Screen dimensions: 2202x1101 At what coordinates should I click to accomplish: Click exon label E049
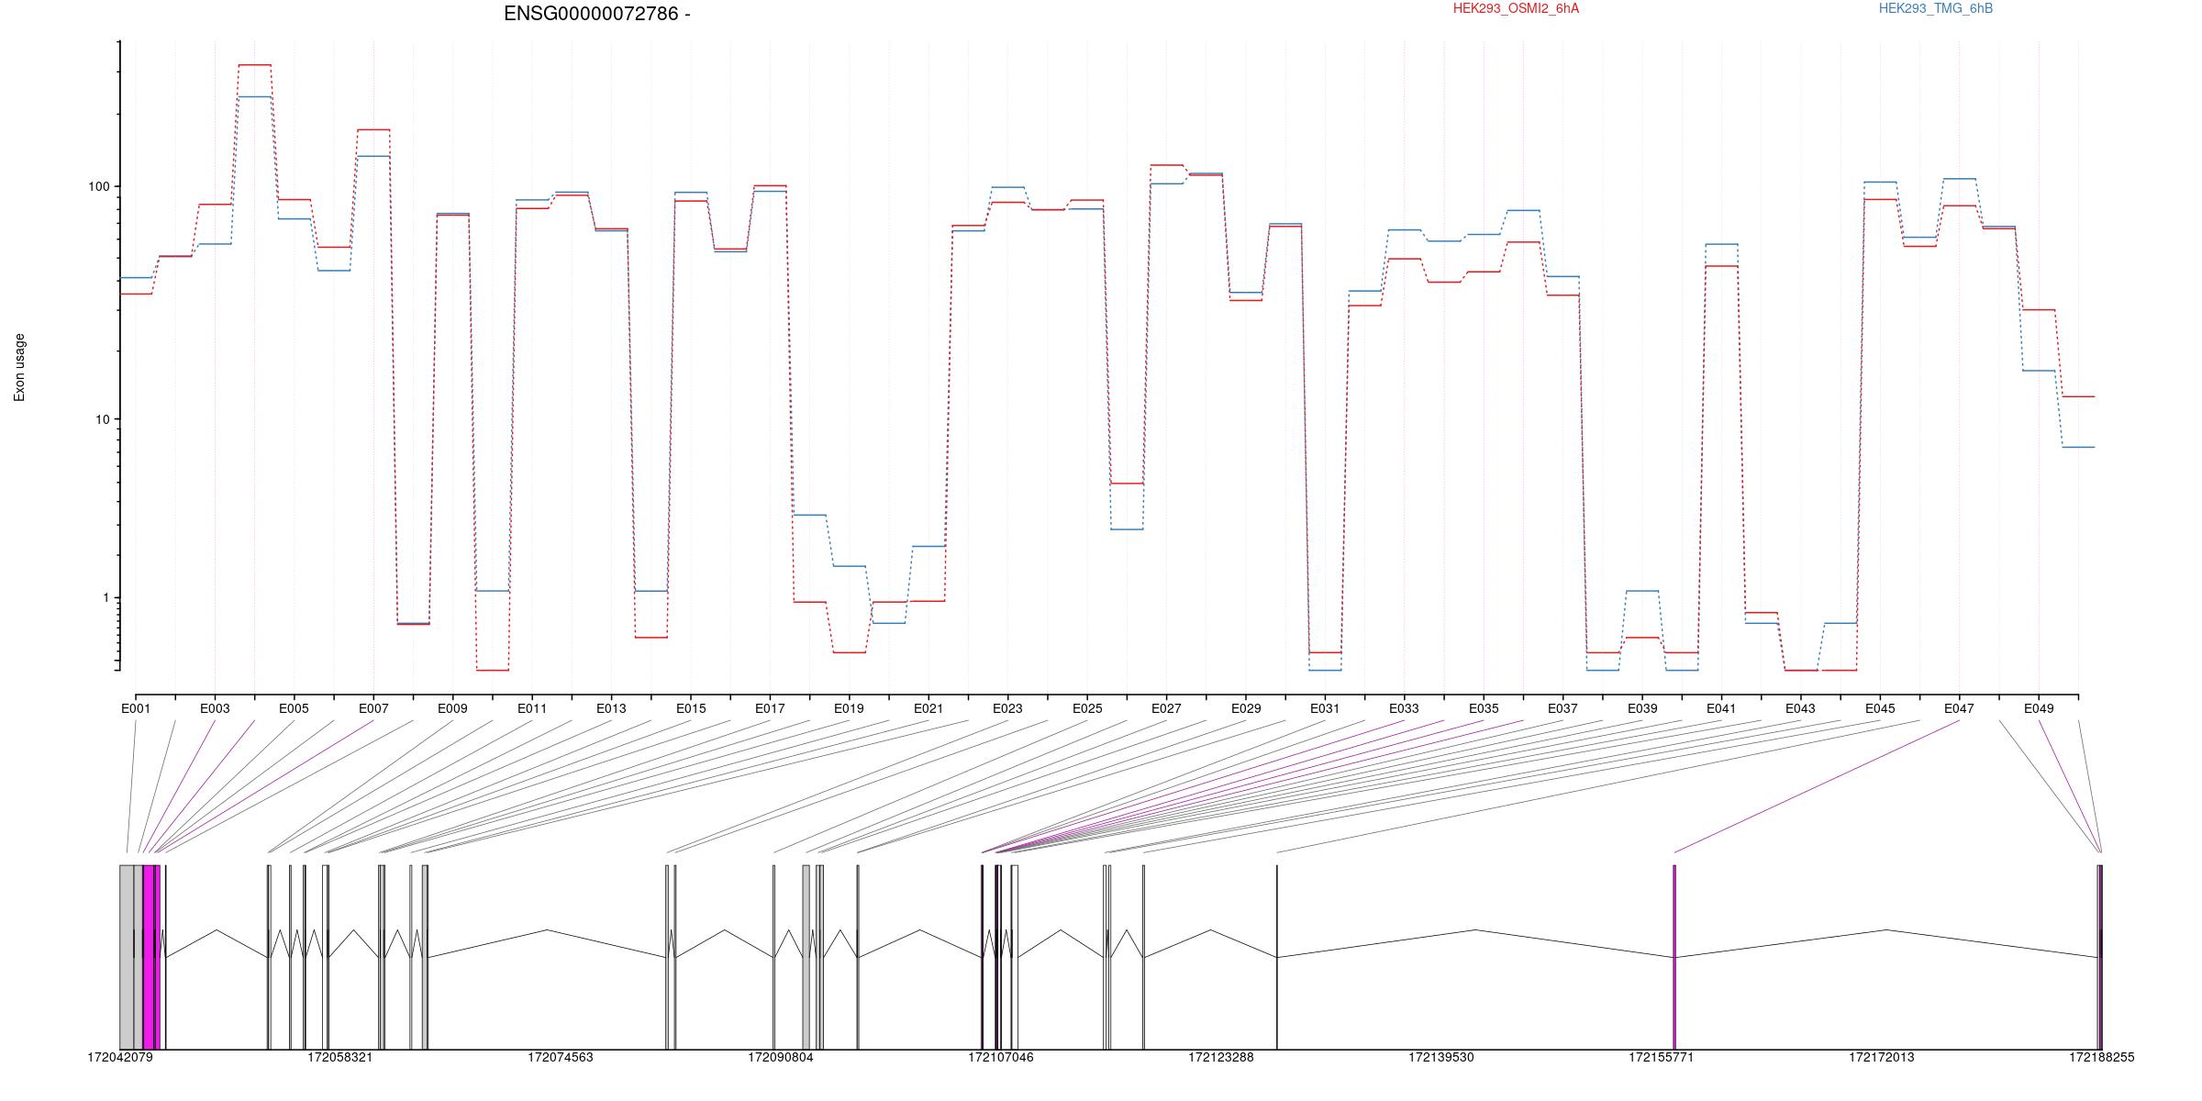click(2039, 708)
